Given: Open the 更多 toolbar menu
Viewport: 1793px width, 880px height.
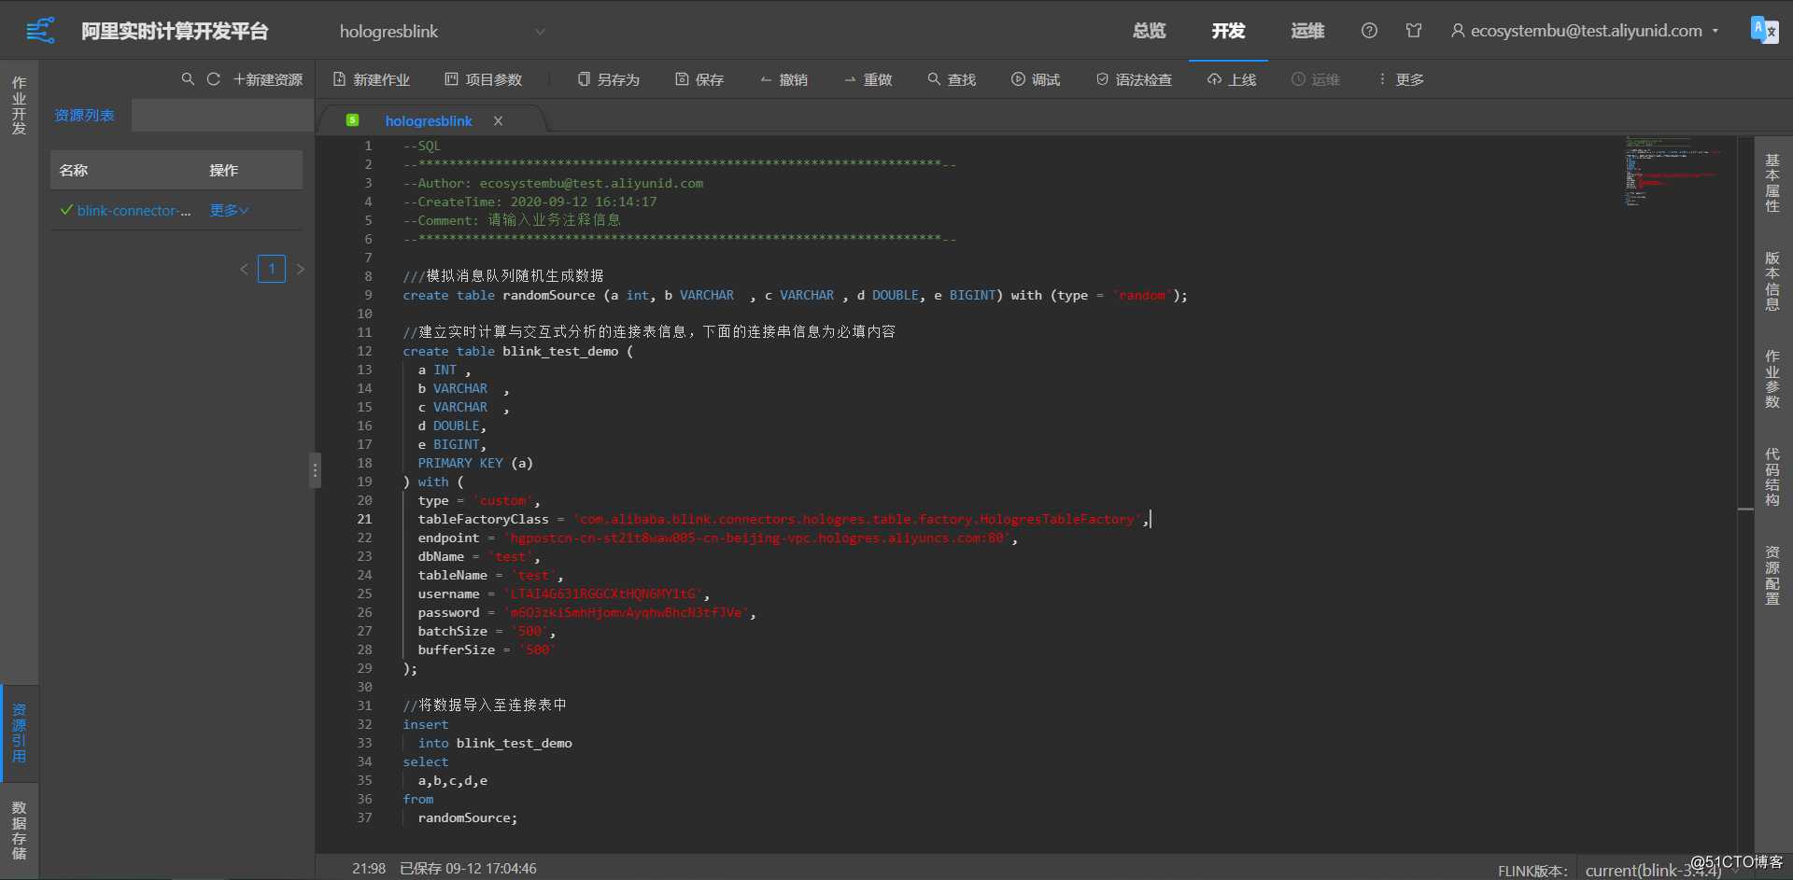Looking at the screenshot, I should [x=1401, y=79].
